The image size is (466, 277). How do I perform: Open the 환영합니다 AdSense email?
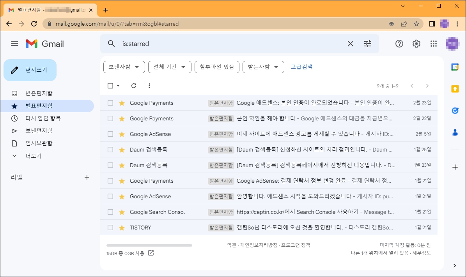click(x=269, y=196)
